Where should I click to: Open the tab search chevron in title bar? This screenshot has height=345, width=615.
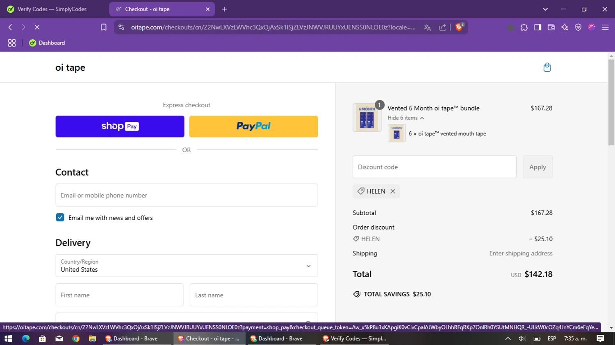(x=545, y=9)
